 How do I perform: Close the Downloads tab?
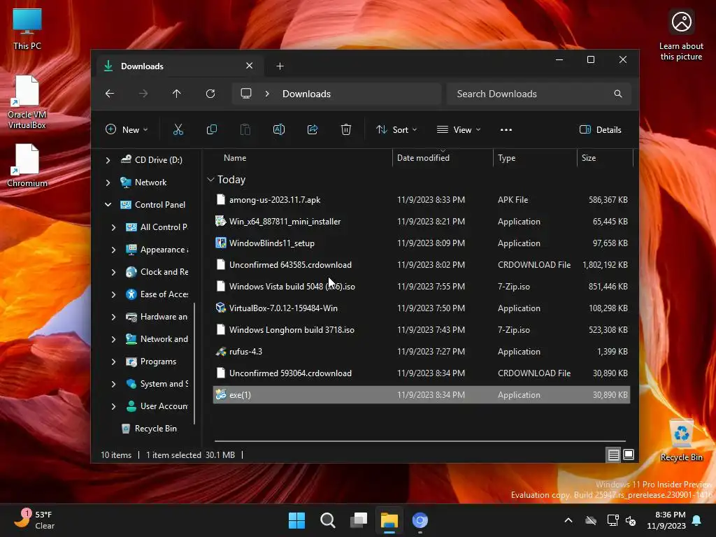(x=250, y=66)
